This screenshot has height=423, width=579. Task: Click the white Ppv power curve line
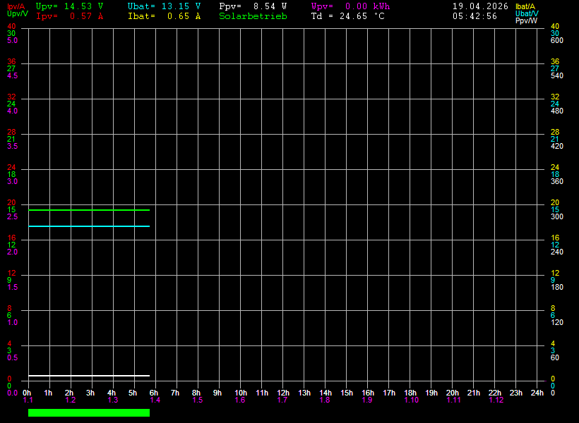pos(88,376)
